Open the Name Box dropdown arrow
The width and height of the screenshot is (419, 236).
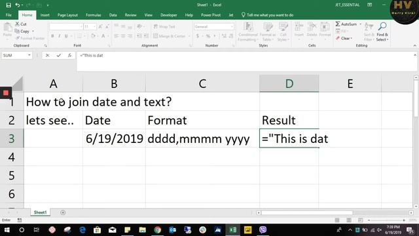point(29,55)
